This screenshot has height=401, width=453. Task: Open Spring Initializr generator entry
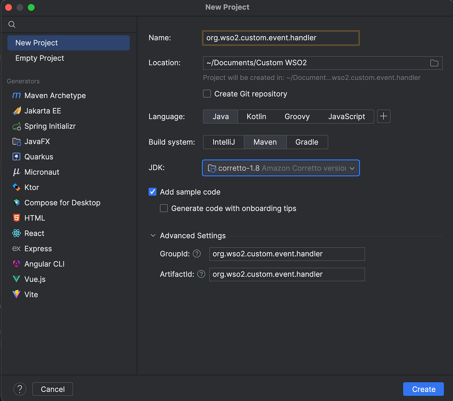pyautogui.click(x=69, y=126)
